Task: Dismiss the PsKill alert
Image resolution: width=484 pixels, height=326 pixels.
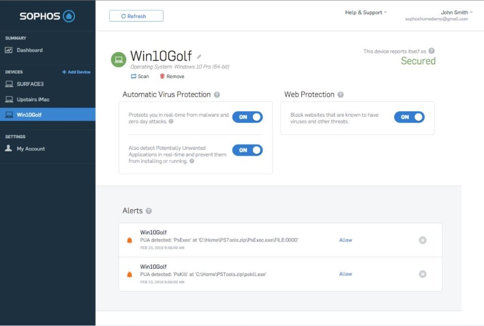Action: coord(423,274)
